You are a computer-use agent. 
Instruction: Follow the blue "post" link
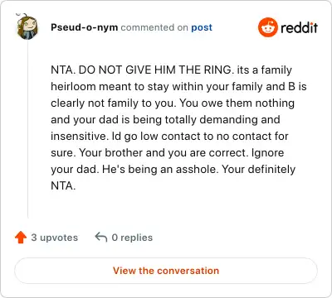pyautogui.click(x=202, y=27)
